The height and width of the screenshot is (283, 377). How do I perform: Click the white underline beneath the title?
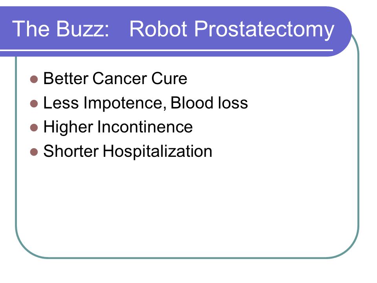[x=167, y=50]
